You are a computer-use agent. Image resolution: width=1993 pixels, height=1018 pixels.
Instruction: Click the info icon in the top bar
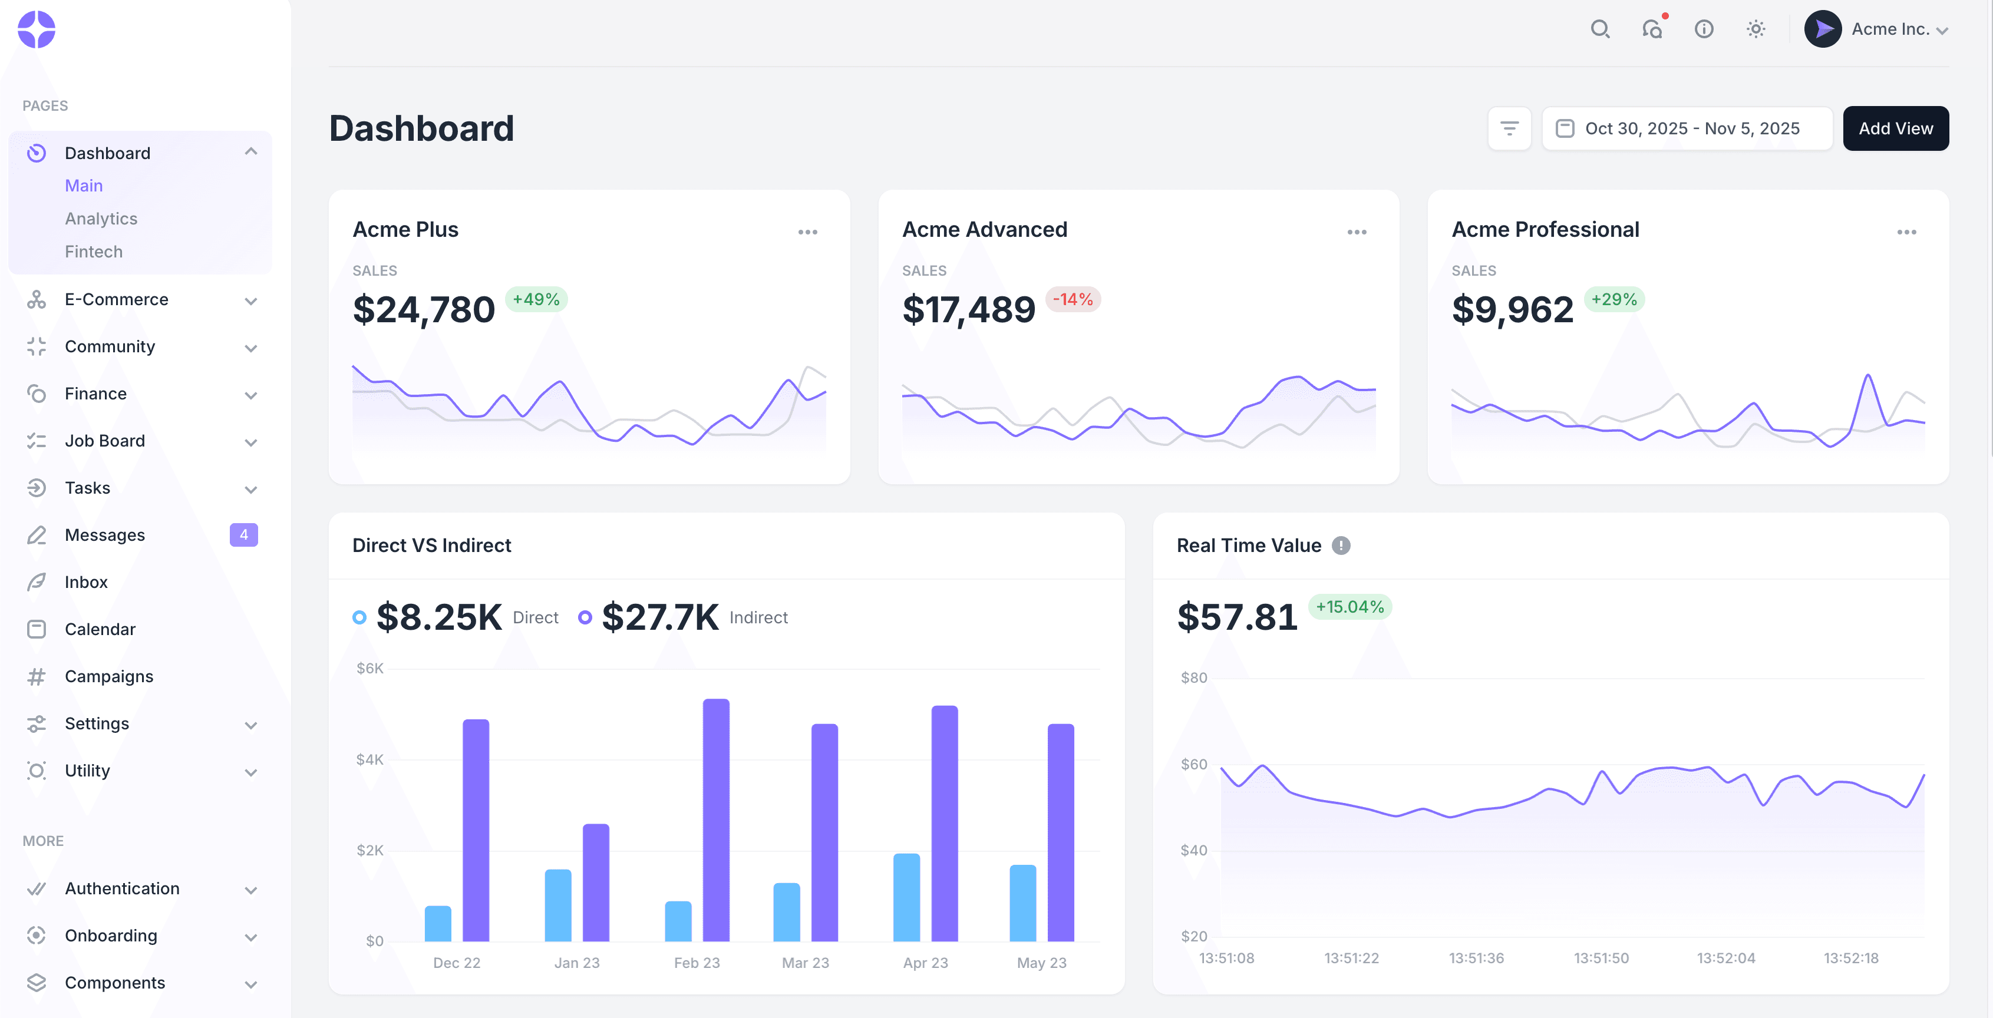[x=1704, y=29]
